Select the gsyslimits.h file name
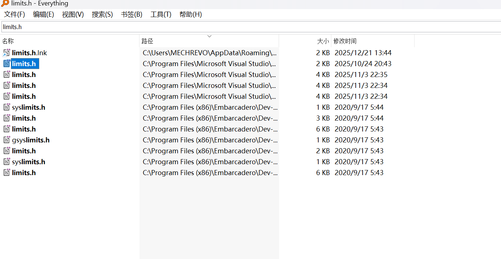This screenshot has width=501, height=259. 31,140
